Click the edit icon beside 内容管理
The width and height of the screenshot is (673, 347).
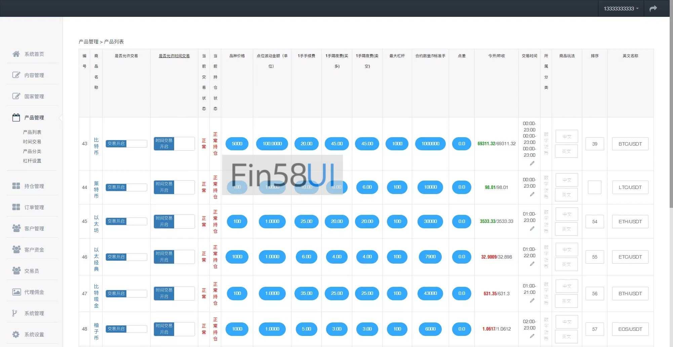click(16, 75)
